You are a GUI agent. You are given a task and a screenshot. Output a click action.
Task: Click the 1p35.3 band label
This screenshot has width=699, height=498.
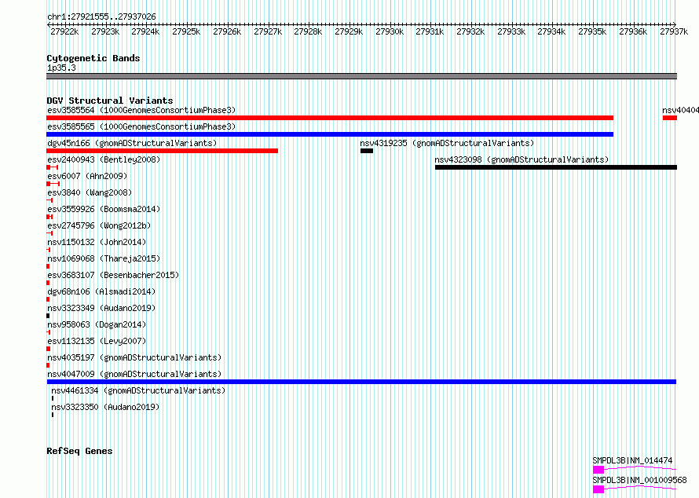(61, 68)
